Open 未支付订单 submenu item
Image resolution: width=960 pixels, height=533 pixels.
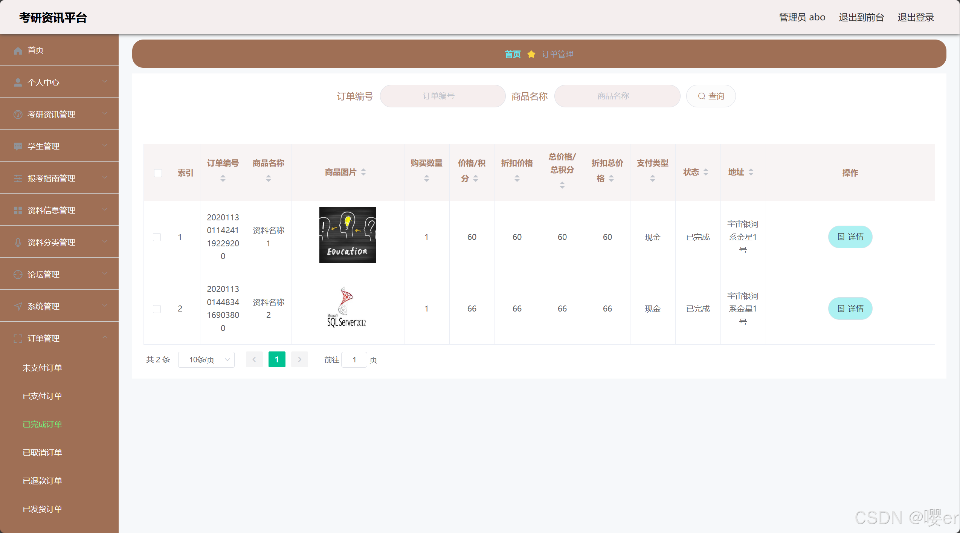[x=42, y=368]
